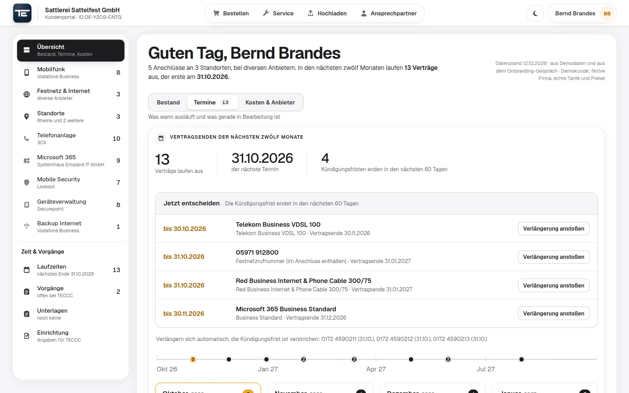Select the Termine tab
The width and height of the screenshot is (629, 393).
click(212, 102)
